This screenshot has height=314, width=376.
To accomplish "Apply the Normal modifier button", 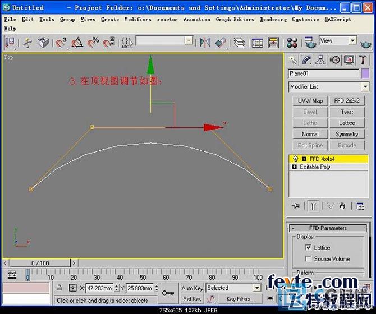I will pyautogui.click(x=310, y=134).
